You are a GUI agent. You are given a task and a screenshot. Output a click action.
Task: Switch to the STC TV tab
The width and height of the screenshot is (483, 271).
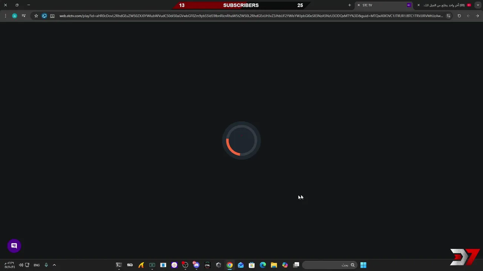point(384,5)
